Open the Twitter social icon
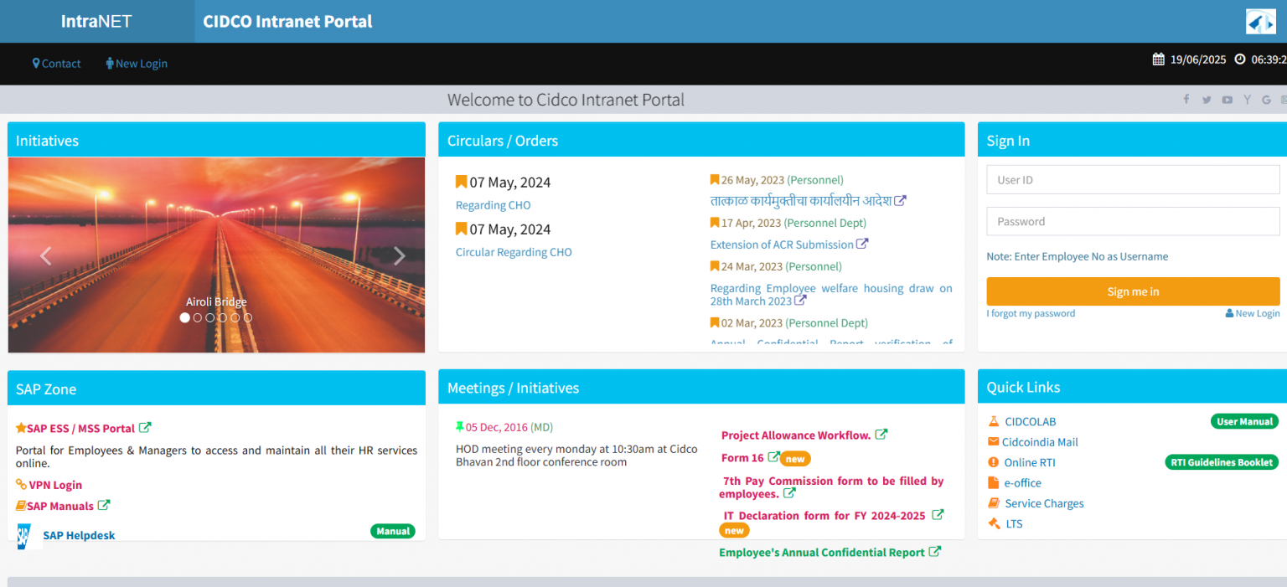 tap(1207, 100)
